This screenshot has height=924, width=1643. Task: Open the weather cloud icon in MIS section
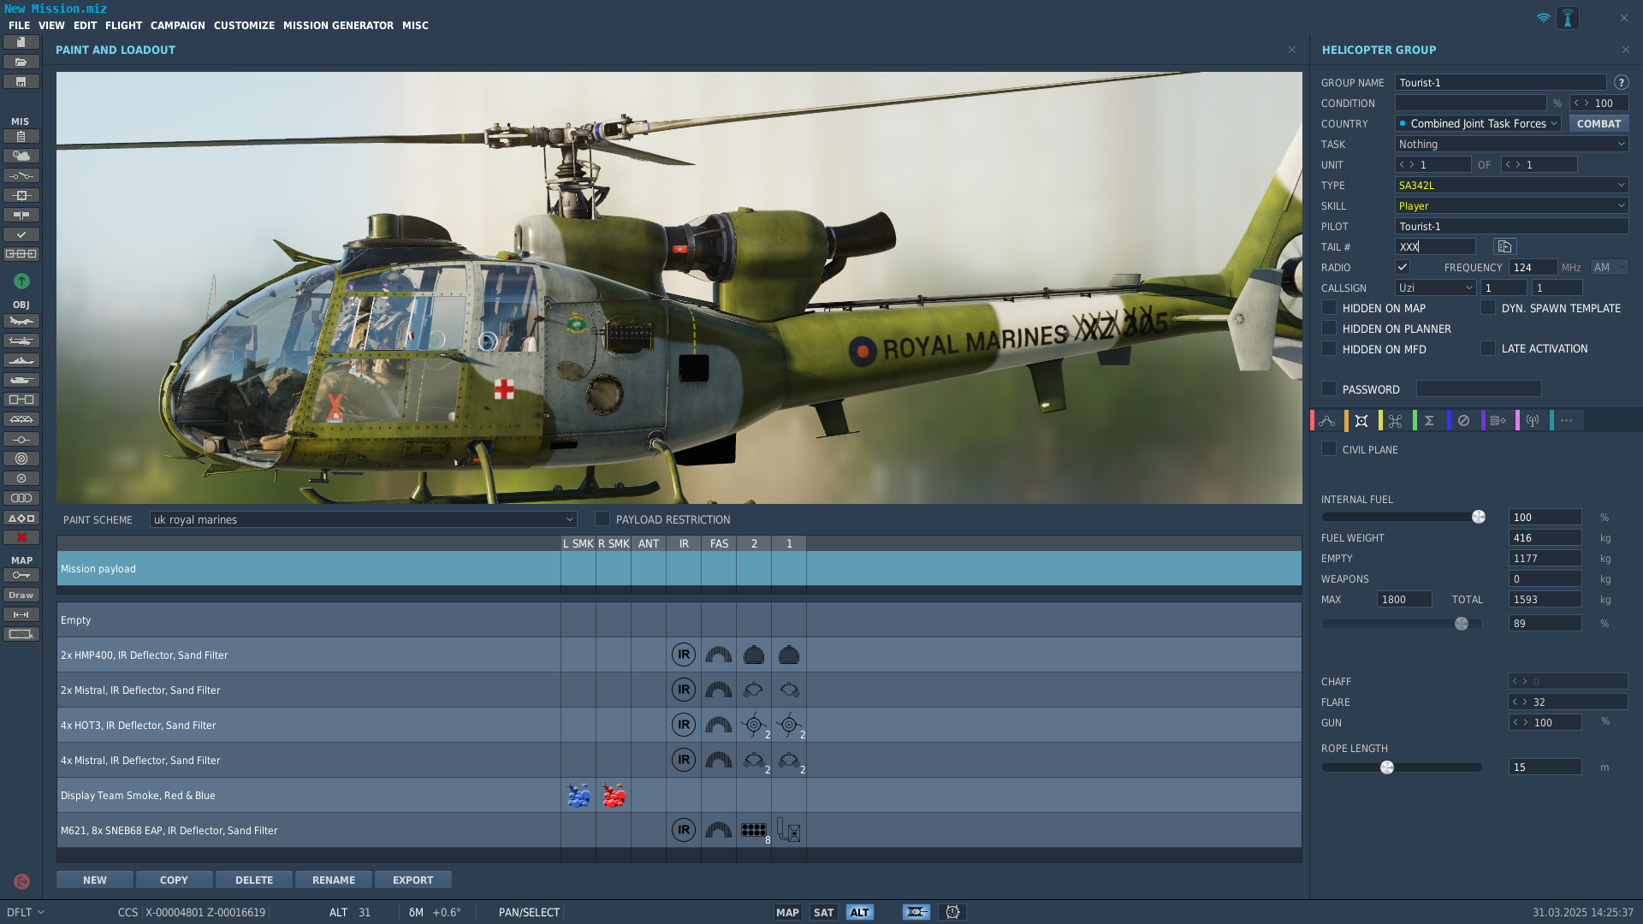21,156
